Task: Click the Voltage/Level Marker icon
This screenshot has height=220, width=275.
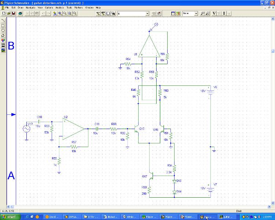Action: pyautogui.click(x=202, y=13)
